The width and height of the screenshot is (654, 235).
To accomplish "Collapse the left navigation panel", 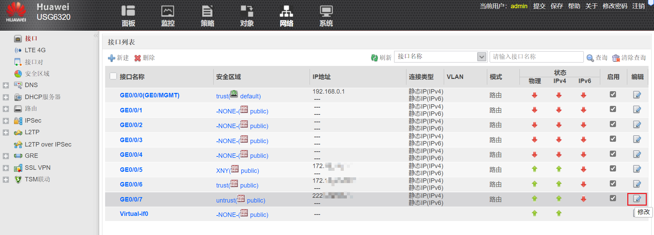I will click(96, 36).
